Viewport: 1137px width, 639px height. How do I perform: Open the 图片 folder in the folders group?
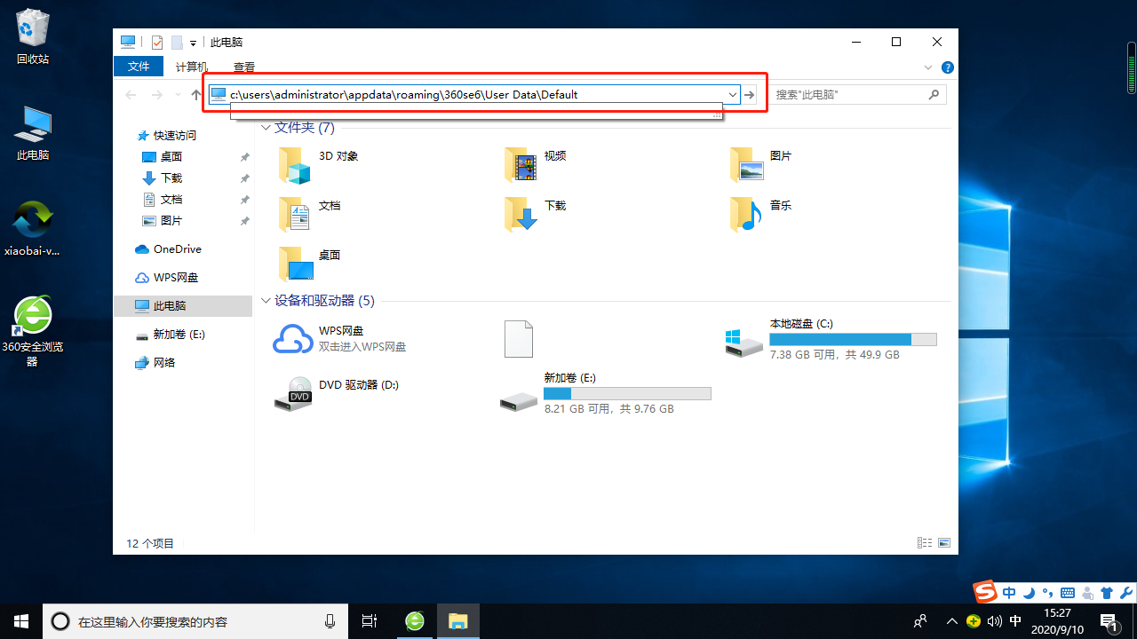pyautogui.click(x=746, y=165)
